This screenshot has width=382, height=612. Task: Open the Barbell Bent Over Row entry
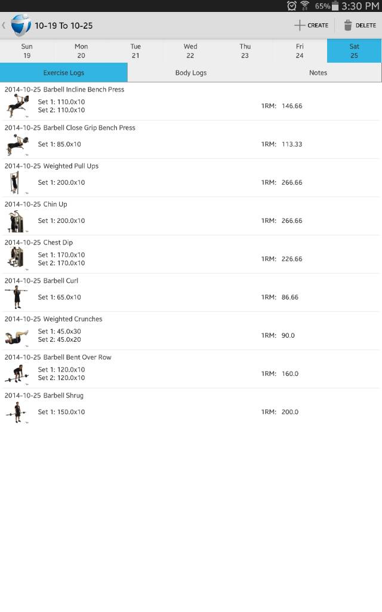click(x=191, y=369)
